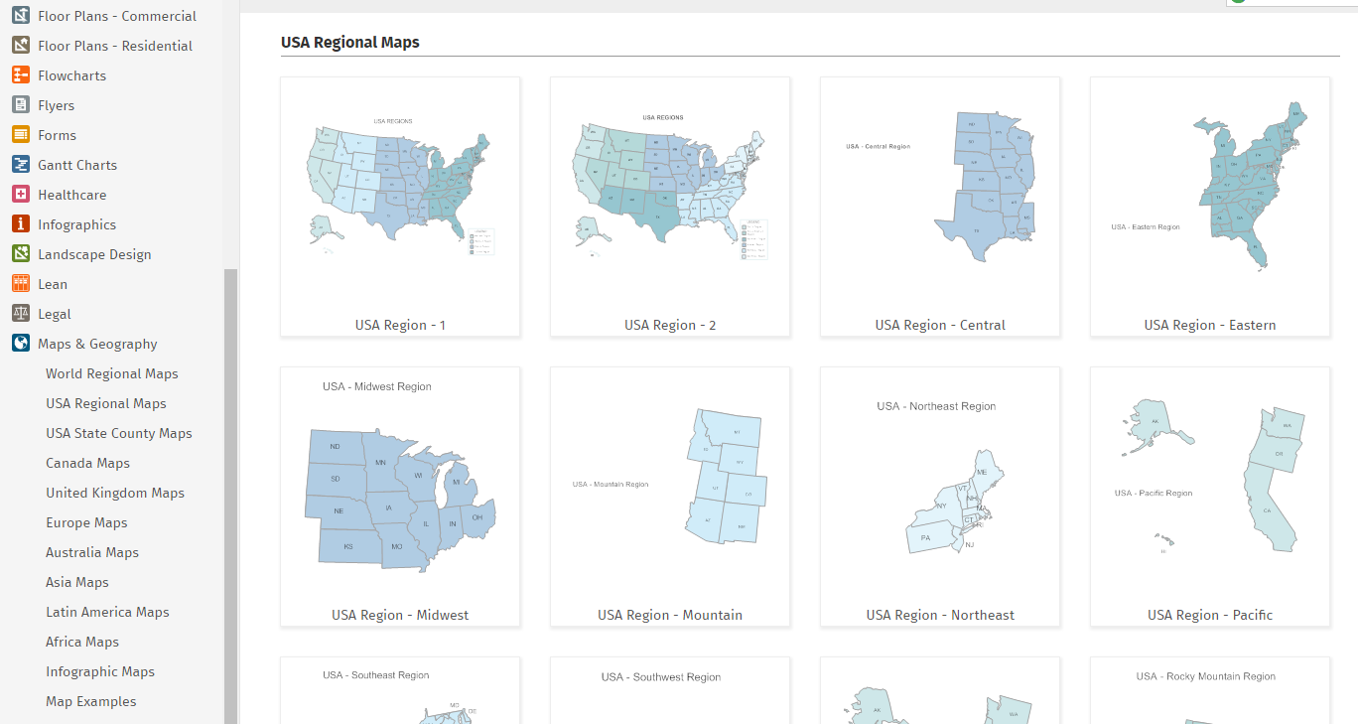Click the Flowcharts category icon
This screenshot has width=1358, height=724.
tap(20, 75)
